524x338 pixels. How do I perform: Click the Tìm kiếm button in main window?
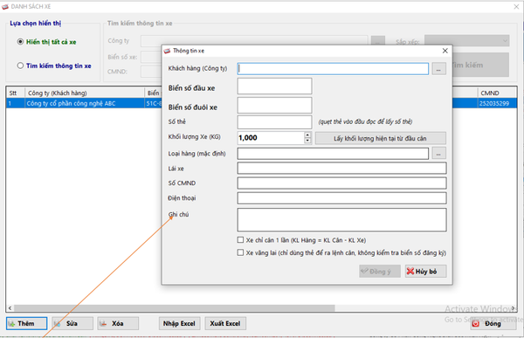[x=480, y=65]
